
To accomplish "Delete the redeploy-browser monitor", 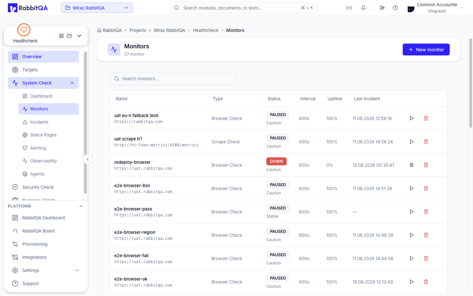I will click(426, 165).
